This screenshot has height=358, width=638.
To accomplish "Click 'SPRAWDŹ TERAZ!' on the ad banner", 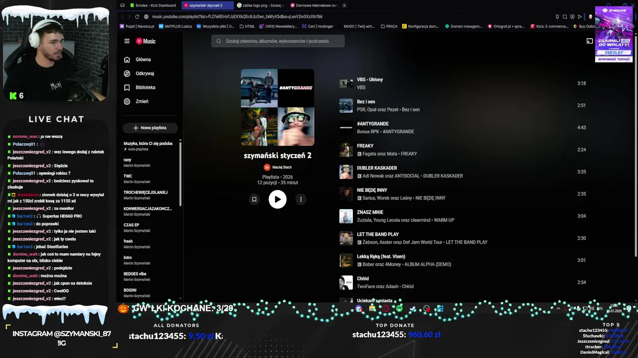I will pyautogui.click(x=614, y=59).
